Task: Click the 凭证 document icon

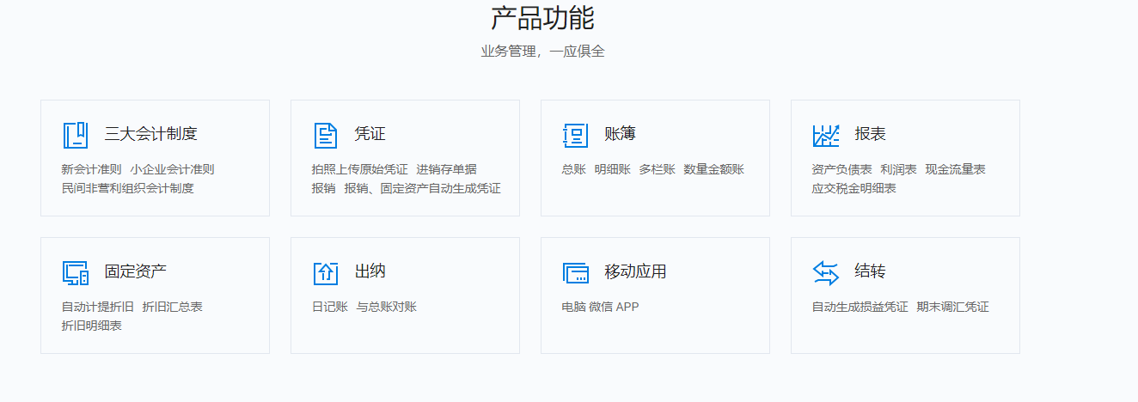Action: 326,135
